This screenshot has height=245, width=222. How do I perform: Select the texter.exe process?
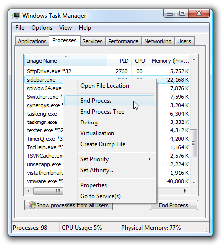[45, 130]
